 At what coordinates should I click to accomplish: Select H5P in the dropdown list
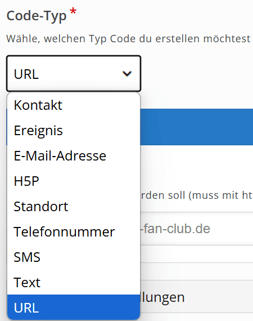click(x=74, y=181)
